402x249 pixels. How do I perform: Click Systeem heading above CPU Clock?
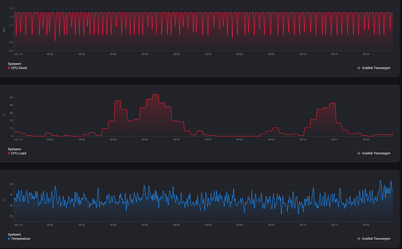pyautogui.click(x=15, y=64)
